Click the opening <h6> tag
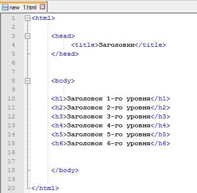 tap(59, 144)
